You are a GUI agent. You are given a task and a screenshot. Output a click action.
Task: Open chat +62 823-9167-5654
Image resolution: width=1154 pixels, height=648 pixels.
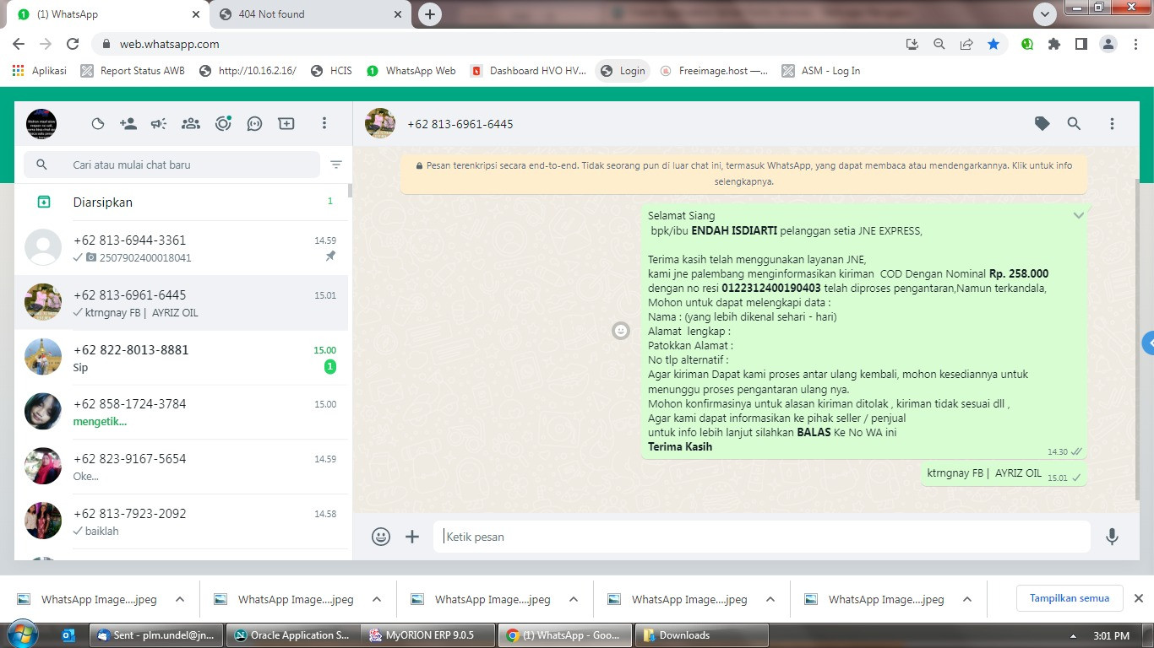click(181, 467)
